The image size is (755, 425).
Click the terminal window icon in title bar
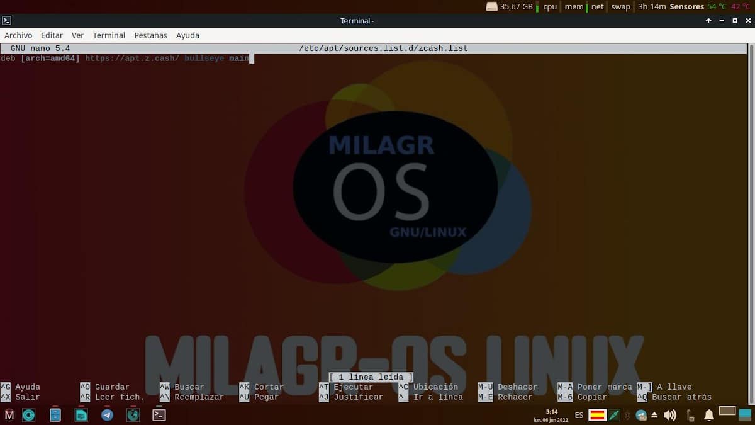pyautogui.click(x=7, y=21)
